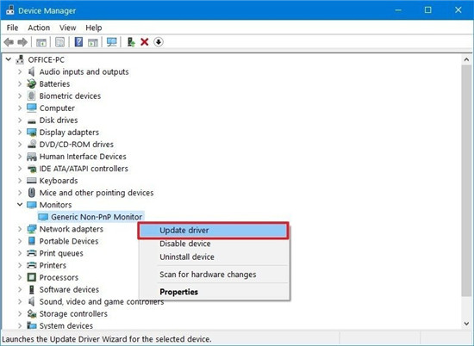Click the down-arrow Disable device toolbar icon
This screenshot has width=474, height=346.
159,42
